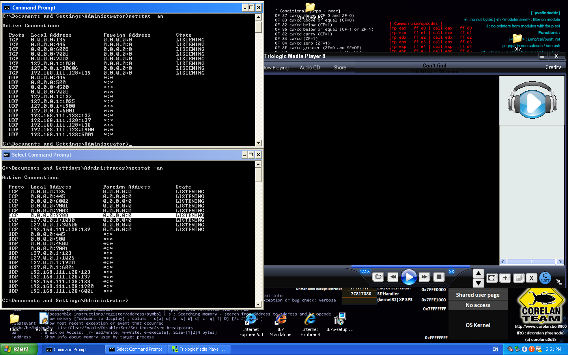Switch to Command Prompt taskbar item
Screen dimensions: 568x355
(73, 349)
